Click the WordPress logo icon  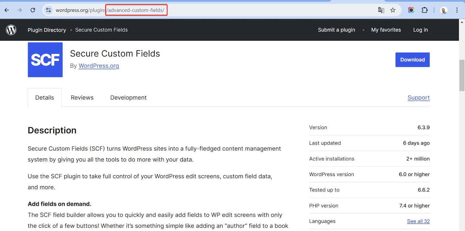tap(11, 30)
